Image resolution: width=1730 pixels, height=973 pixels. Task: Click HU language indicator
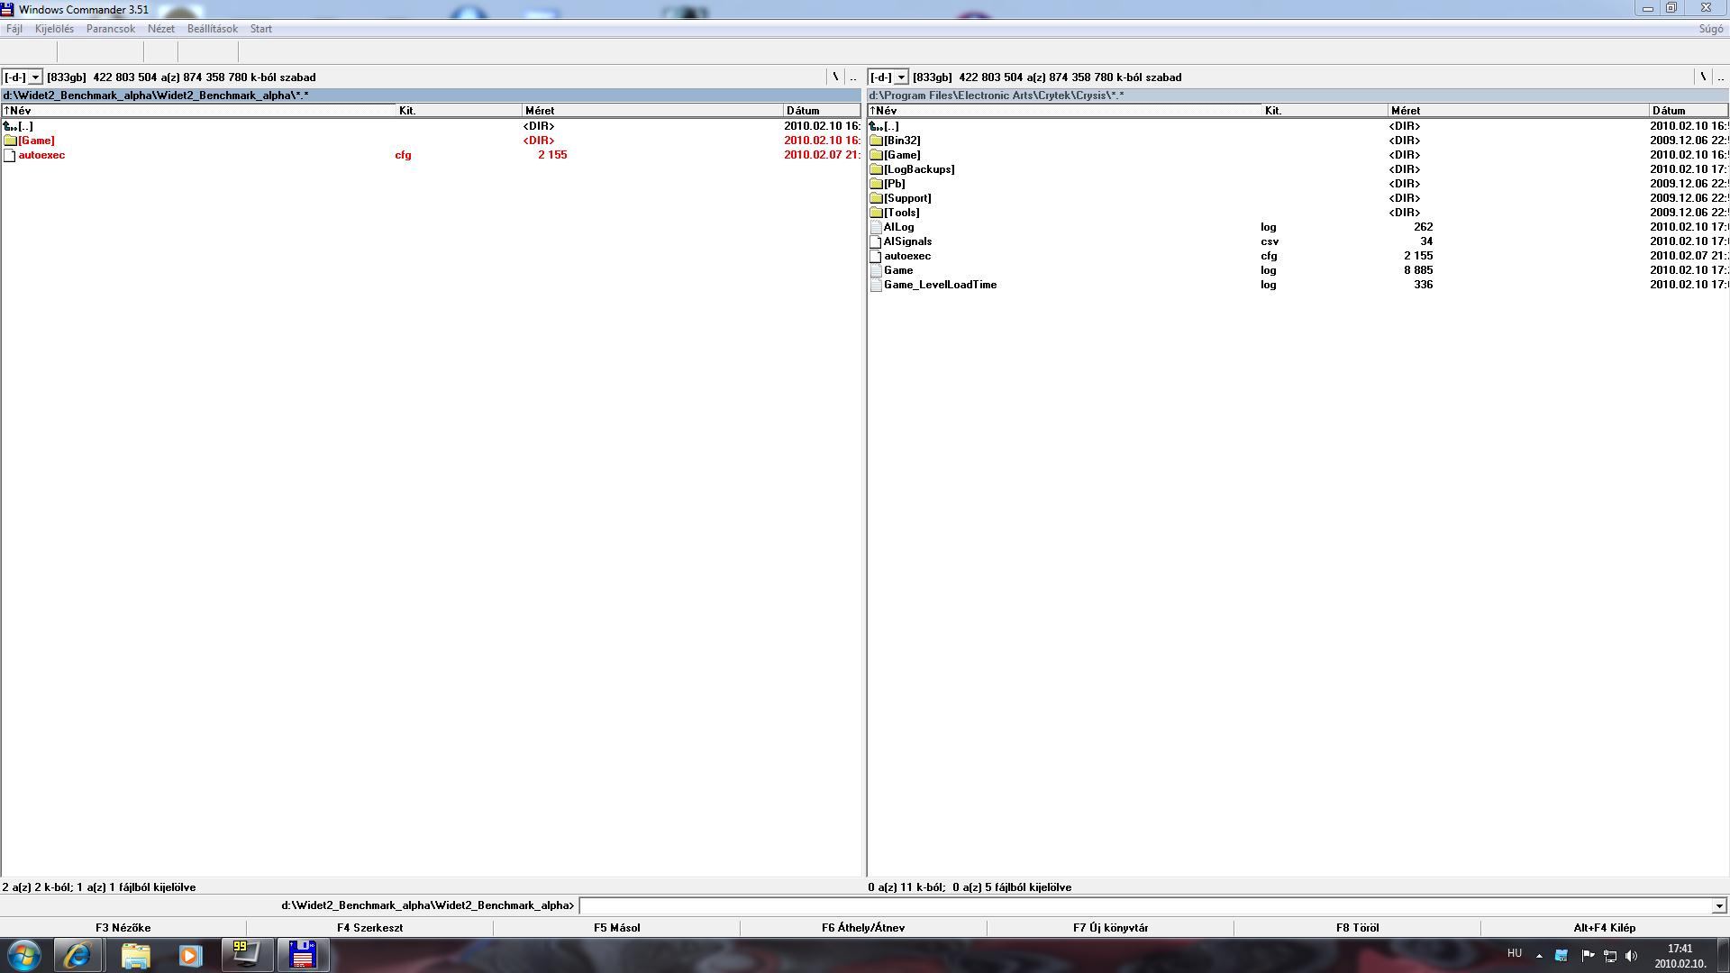tap(1515, 953)
